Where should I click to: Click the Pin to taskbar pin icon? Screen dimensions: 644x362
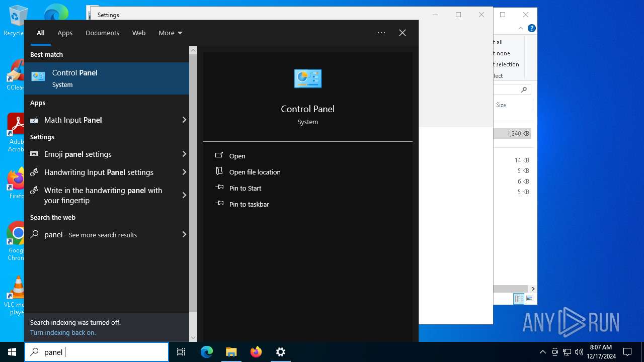tap(219, 204)
